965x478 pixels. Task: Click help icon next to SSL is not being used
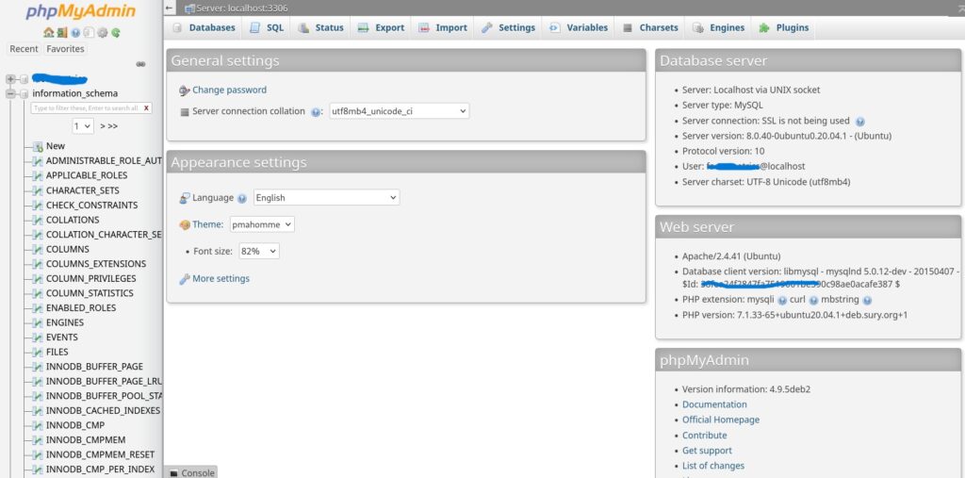[859, 122]
